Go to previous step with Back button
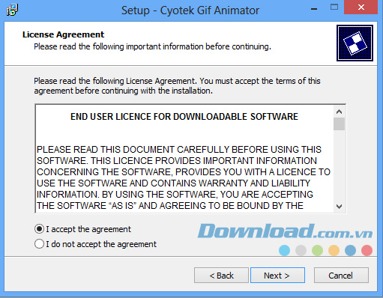Image resolution: width=383 pixels, height=298 pixels. 221,276
